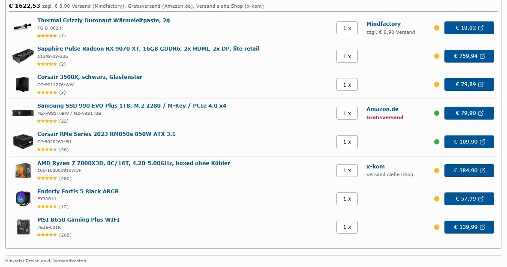Click star rating of Corsair 3500X case
Viewport: 507px width, 267px height.
47,93
